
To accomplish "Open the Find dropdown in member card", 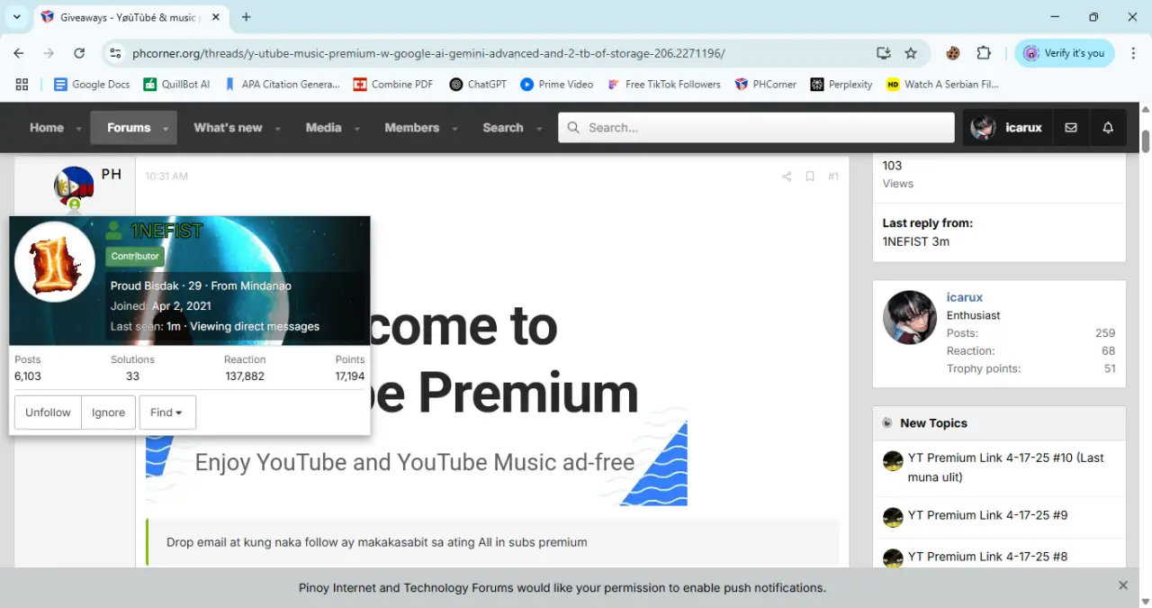I will pos(166,413).
